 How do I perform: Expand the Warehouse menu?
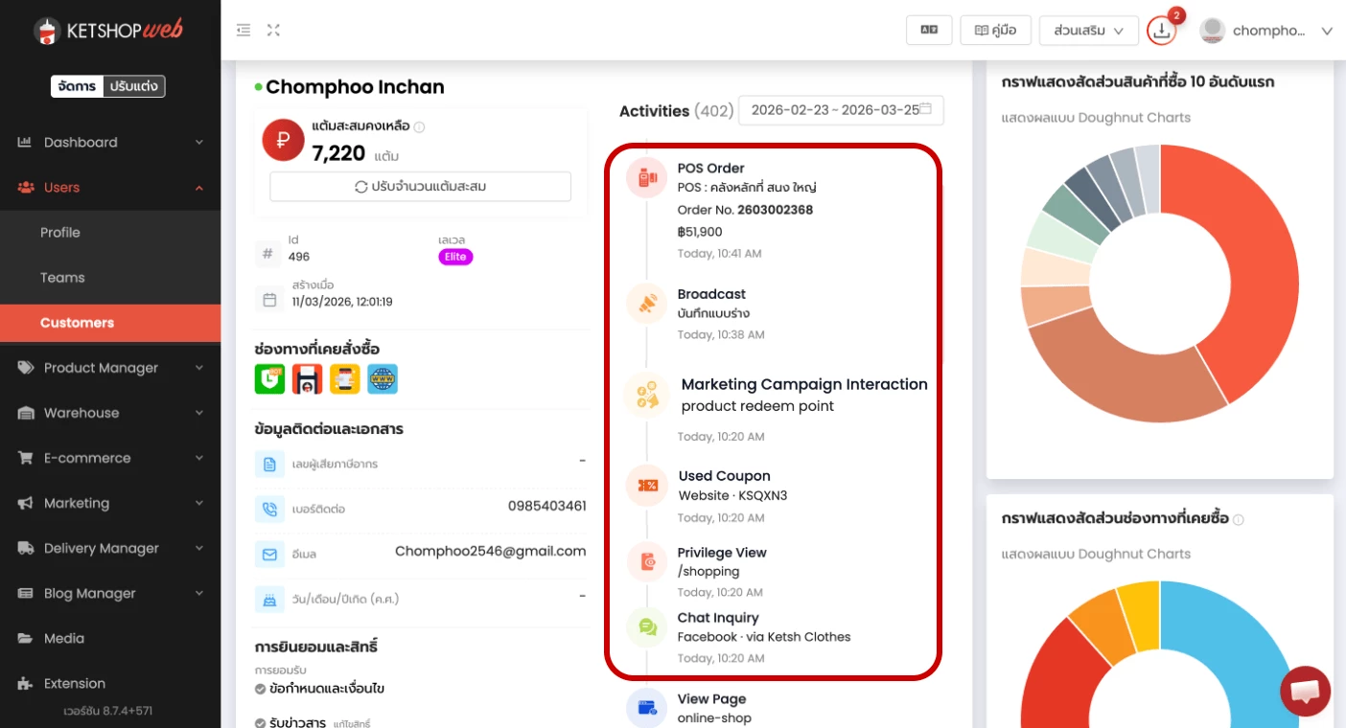pyautogui.click(x=110, y=413)
